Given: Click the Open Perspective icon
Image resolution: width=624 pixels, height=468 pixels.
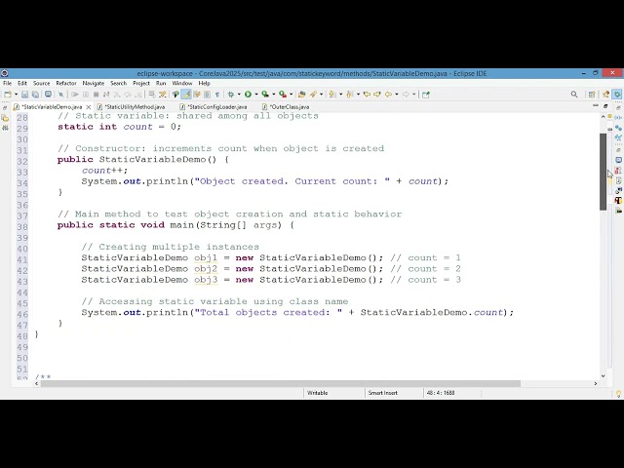Looking at the screenshot, I should tap(592, 95).
